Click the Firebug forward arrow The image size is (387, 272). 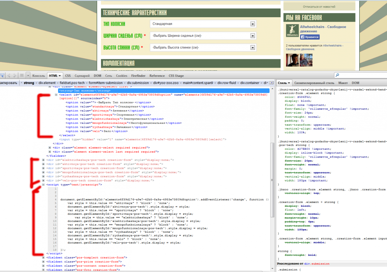pos(14,75)
